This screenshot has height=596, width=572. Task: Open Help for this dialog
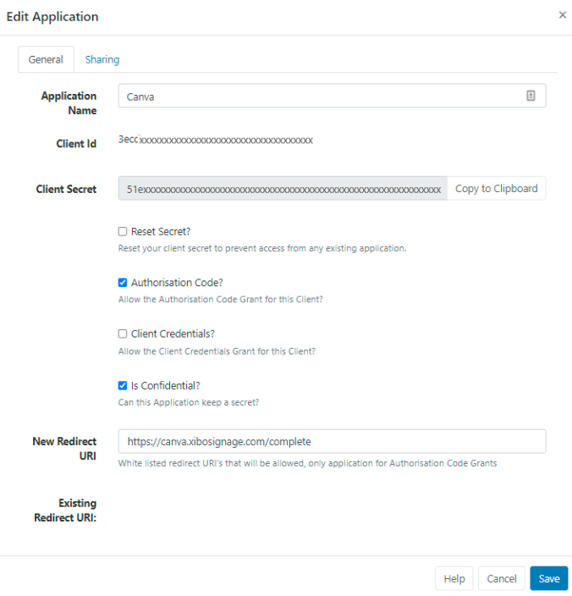click(454, 578)
